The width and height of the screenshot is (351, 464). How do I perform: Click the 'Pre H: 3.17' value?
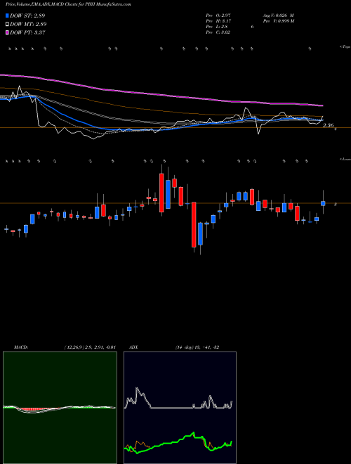pos(218,21)
